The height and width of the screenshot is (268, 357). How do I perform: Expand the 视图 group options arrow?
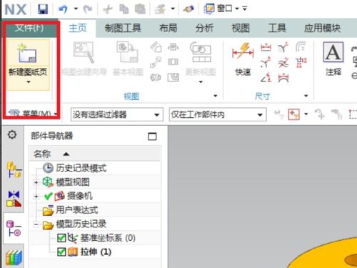pos(216,96)
